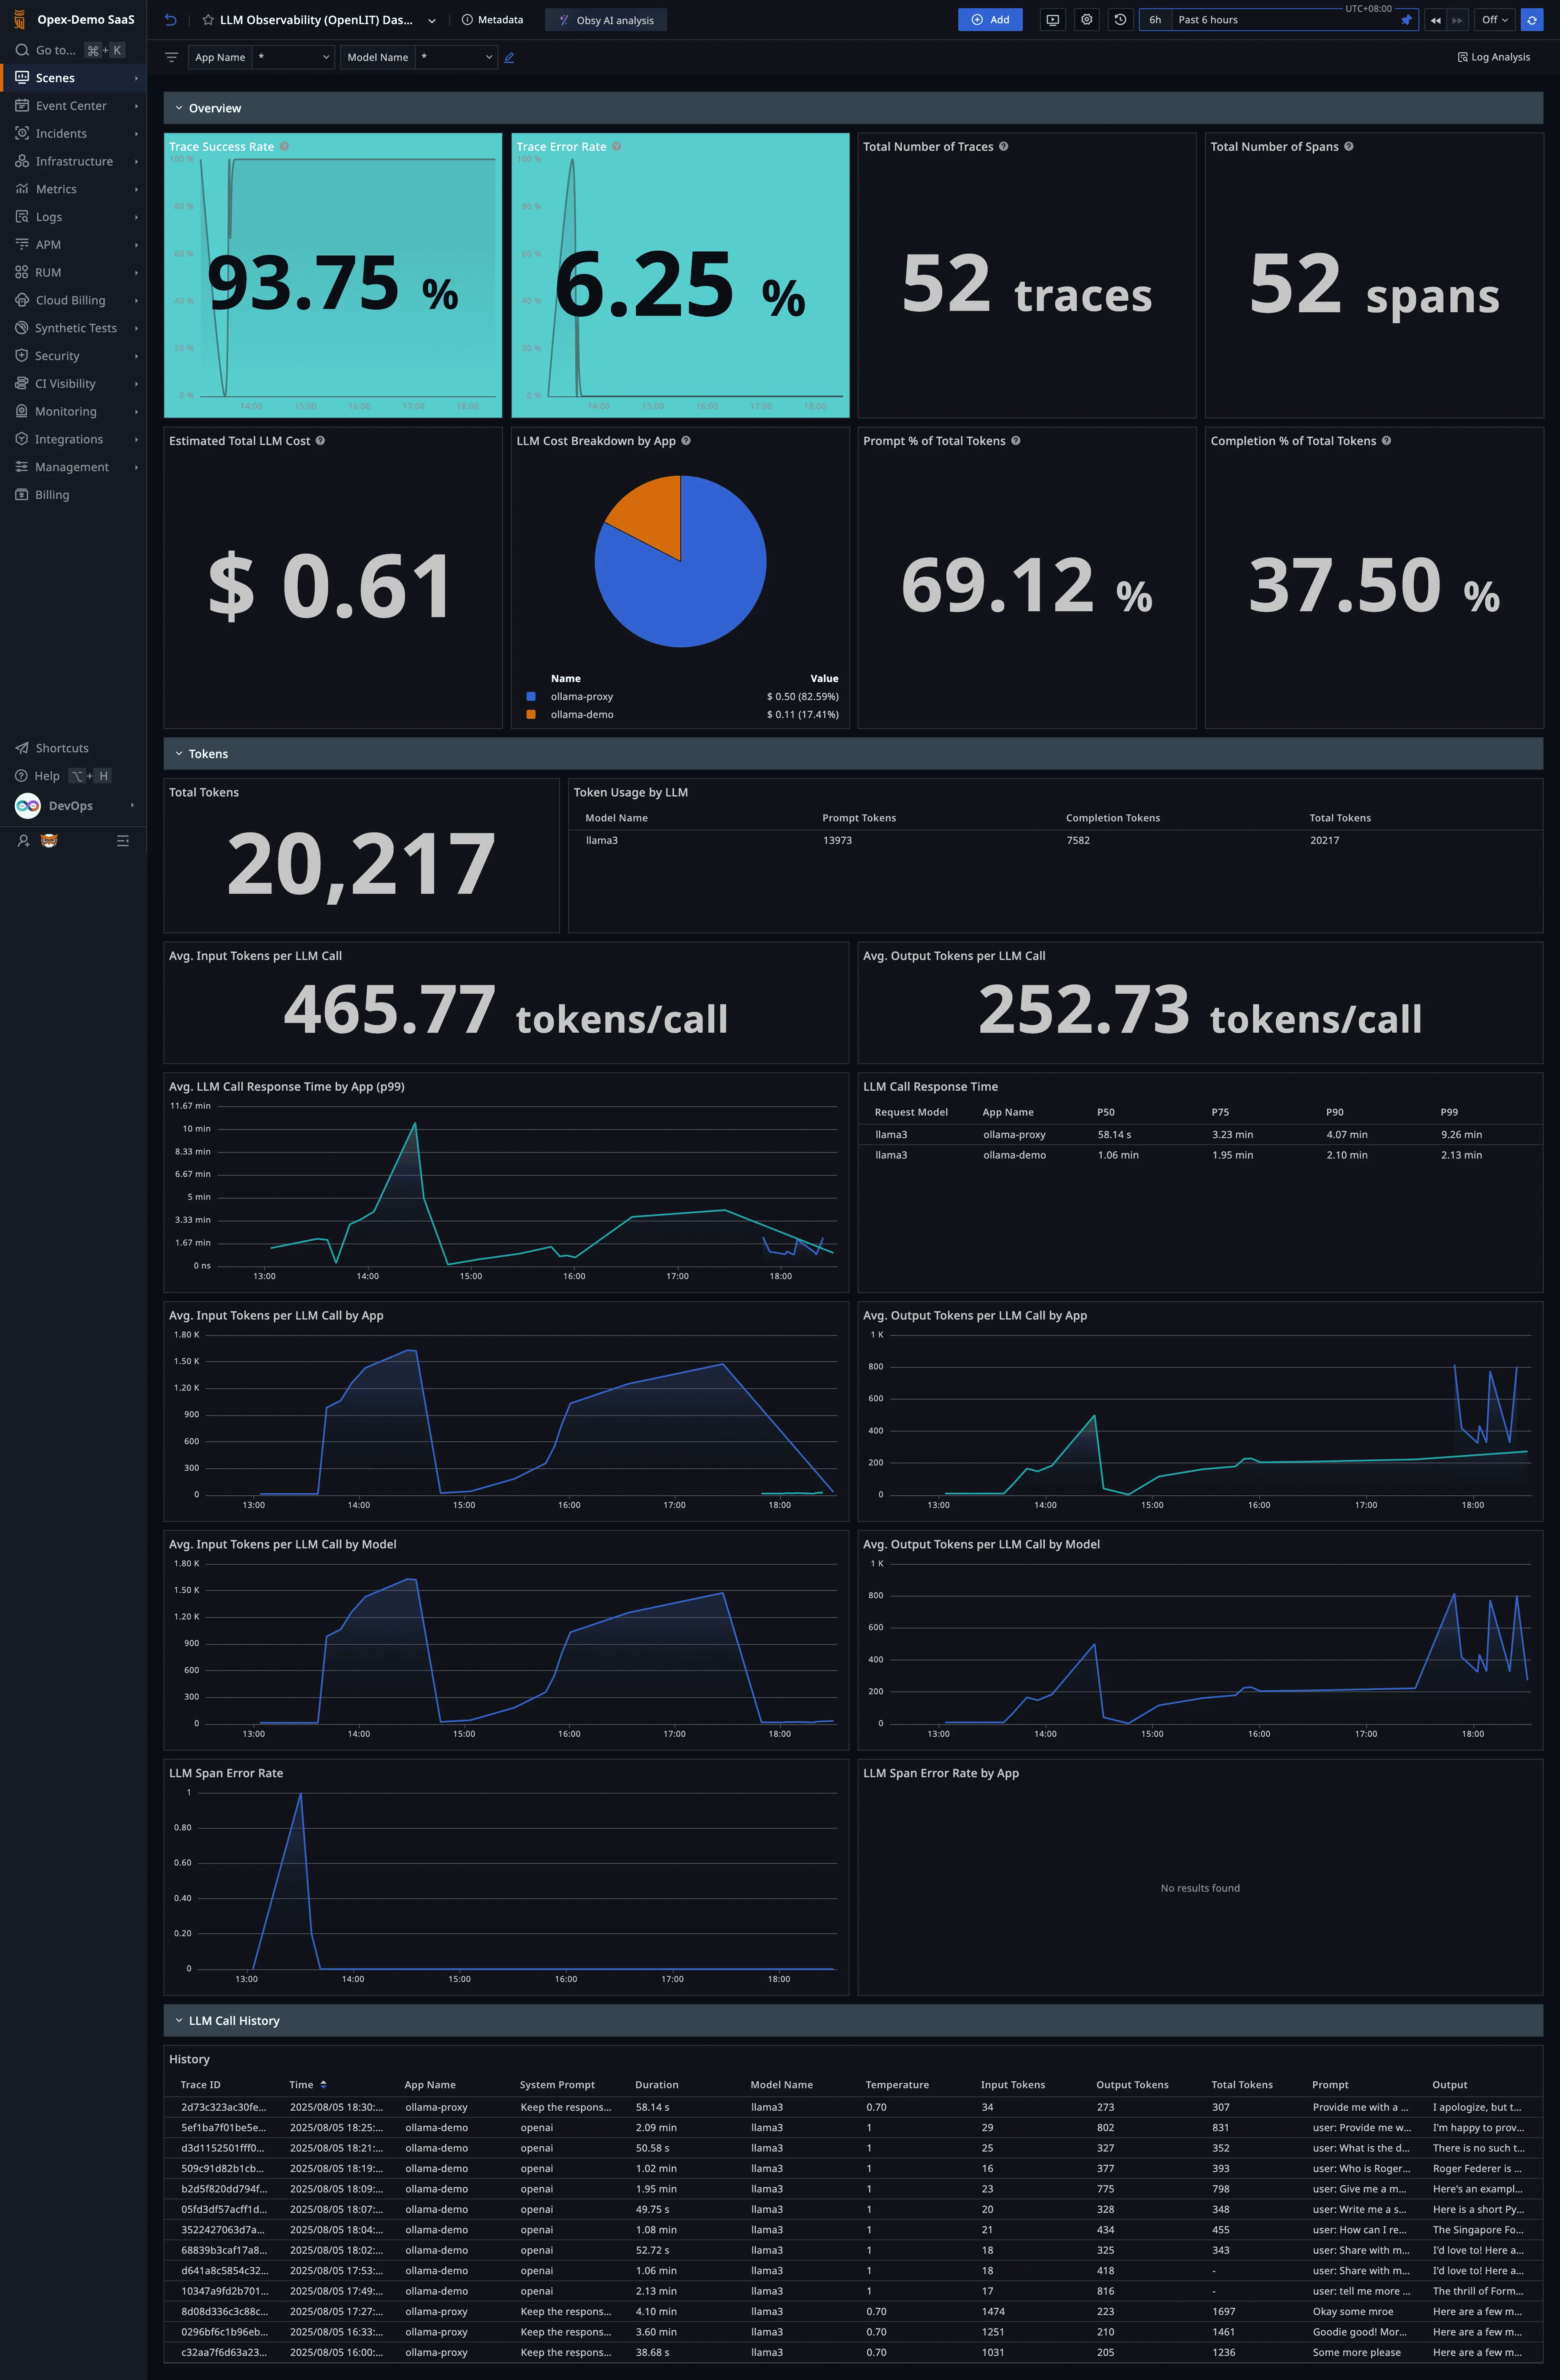The width and height of the screenshot is (1560, 2380).
Task: Open Metrics sidebar menu
Action: click(73, 189)
